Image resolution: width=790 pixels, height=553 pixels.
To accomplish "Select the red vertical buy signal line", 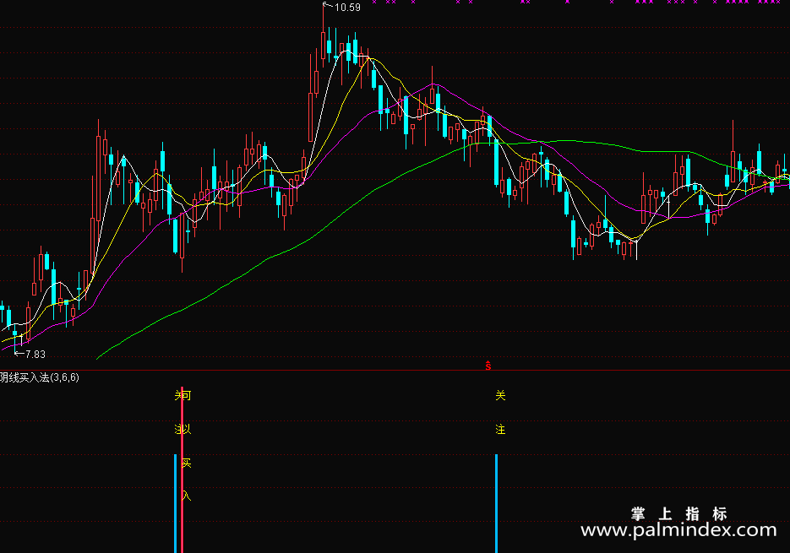I will pos(182,470).
